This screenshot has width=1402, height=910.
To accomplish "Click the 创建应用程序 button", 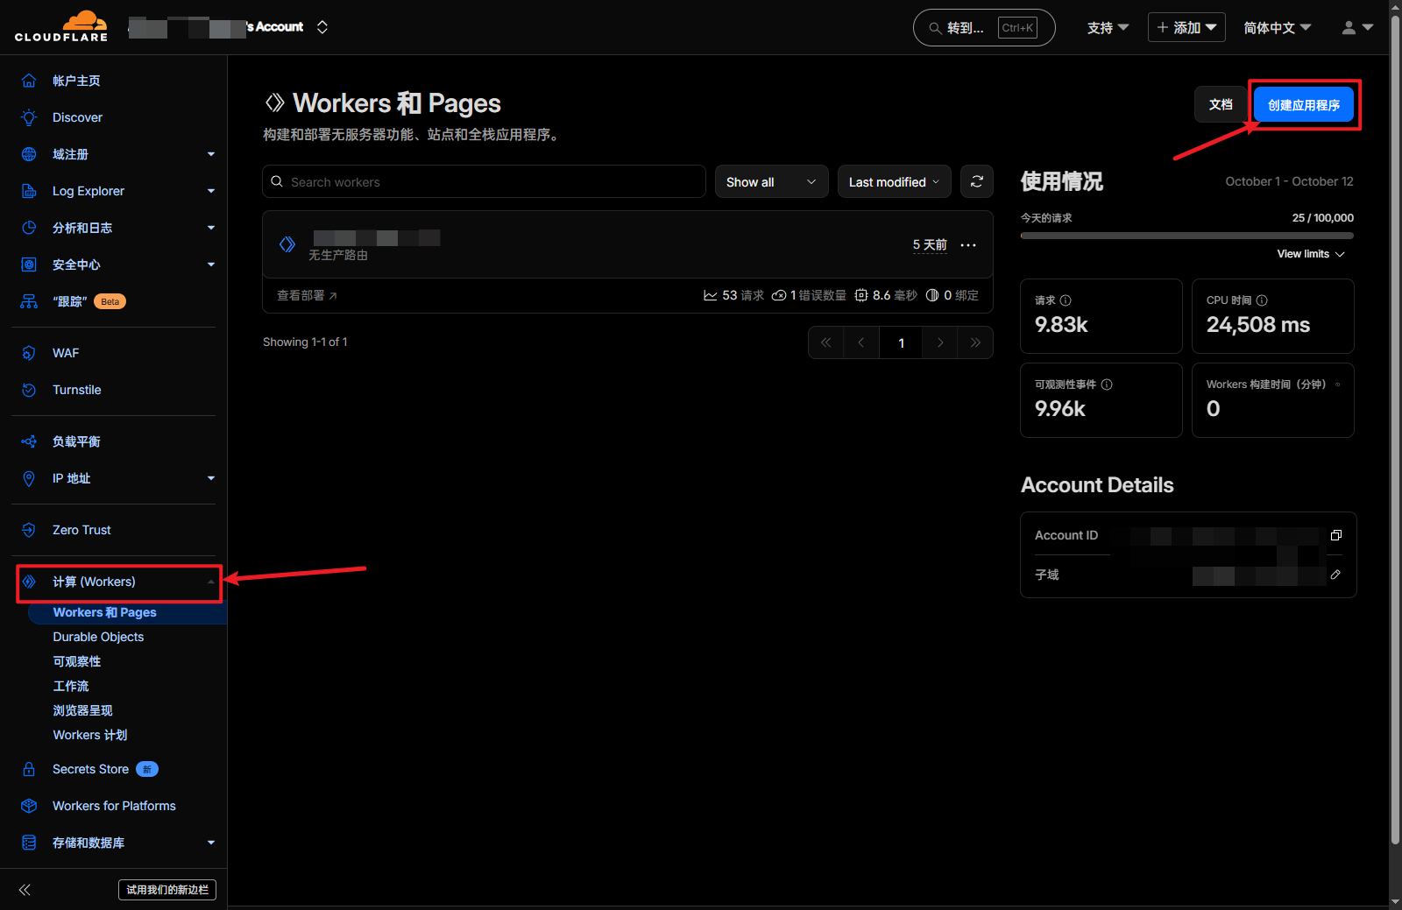I will [1302, 104].
